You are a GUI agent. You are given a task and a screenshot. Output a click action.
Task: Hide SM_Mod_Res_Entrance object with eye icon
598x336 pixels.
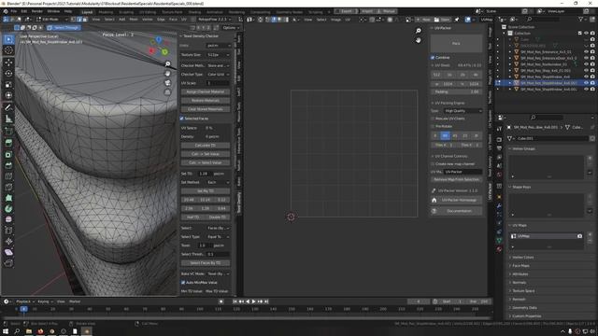(586, 52)
